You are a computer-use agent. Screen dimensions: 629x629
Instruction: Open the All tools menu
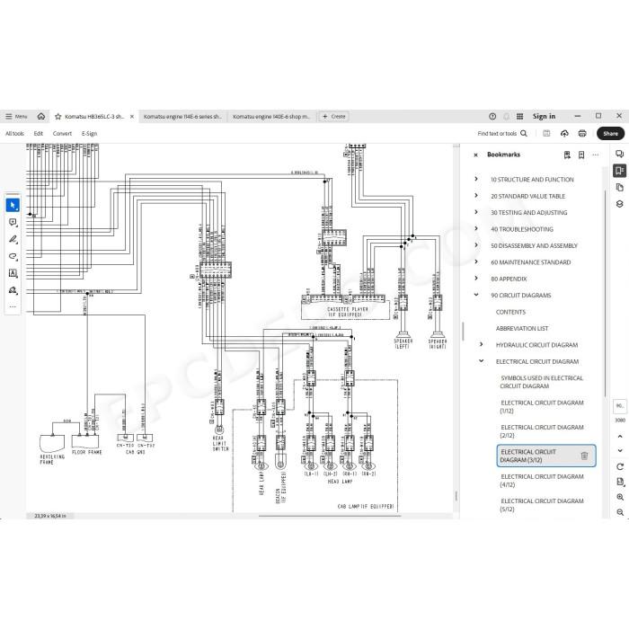[x=15, y=134]
